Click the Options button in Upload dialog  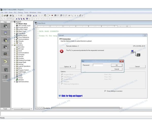68,67
